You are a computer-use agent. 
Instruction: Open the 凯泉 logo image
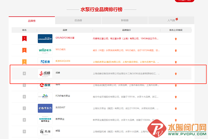pyautogui.click(x=45, y=62)
